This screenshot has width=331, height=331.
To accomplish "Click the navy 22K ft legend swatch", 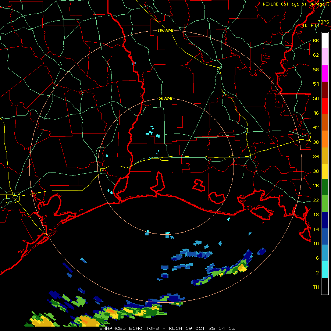I will [325, 220].
